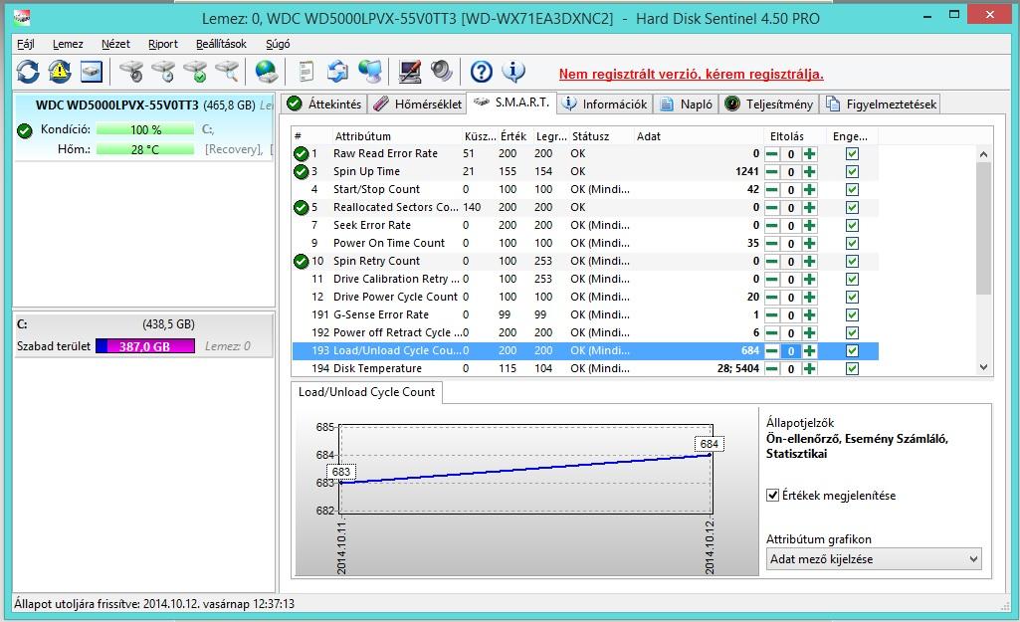1020x622 pixels.
Task: Toggle enable checkbox for Spin Up Time
Action: pyautogui.click(x=852, y=172)
